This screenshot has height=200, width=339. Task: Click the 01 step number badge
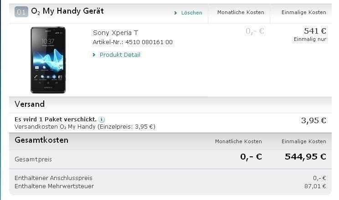(21, 12)
